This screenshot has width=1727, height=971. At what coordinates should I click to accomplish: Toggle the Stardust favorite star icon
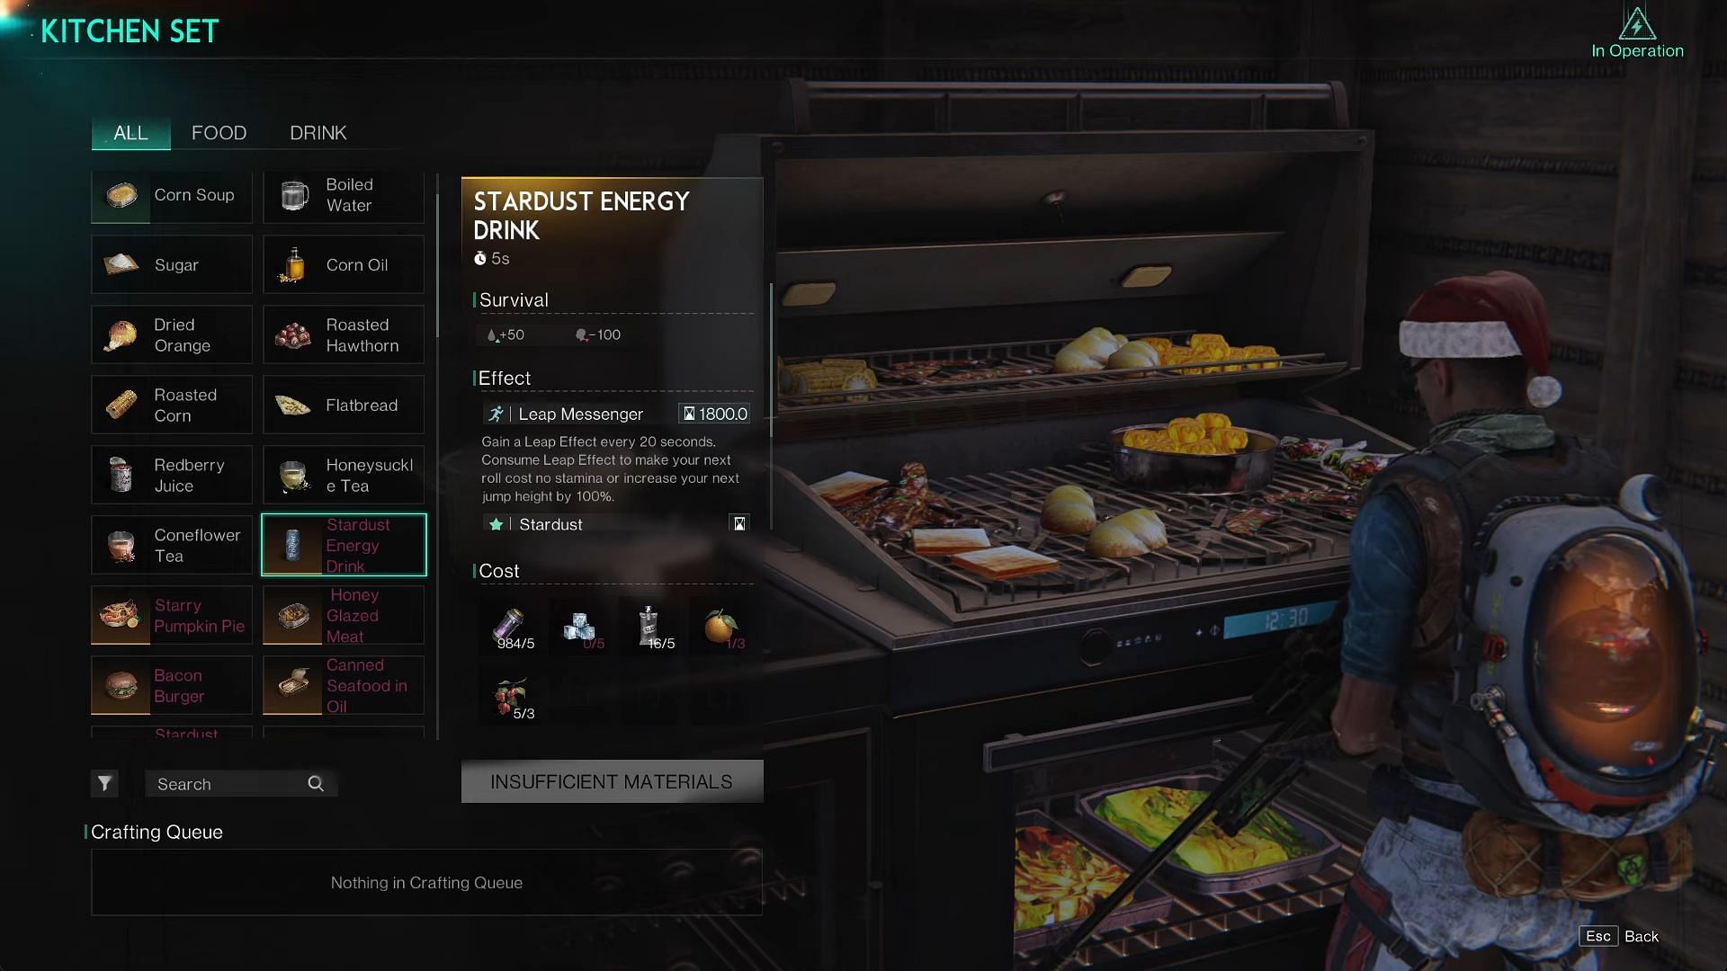(x=496, y=524)
